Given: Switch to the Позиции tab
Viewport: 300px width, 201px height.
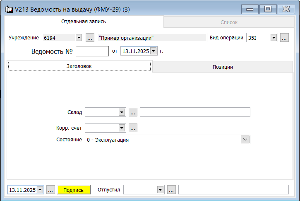Looking at the screenshot, I should [x=223, y=67].
